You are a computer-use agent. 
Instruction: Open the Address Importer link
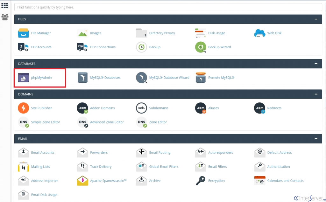point(45,181)
